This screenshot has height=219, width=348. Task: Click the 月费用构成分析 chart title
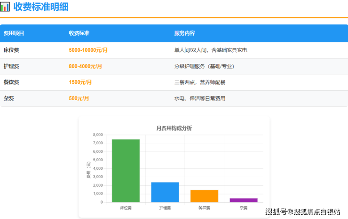click(x=174, y=128)
